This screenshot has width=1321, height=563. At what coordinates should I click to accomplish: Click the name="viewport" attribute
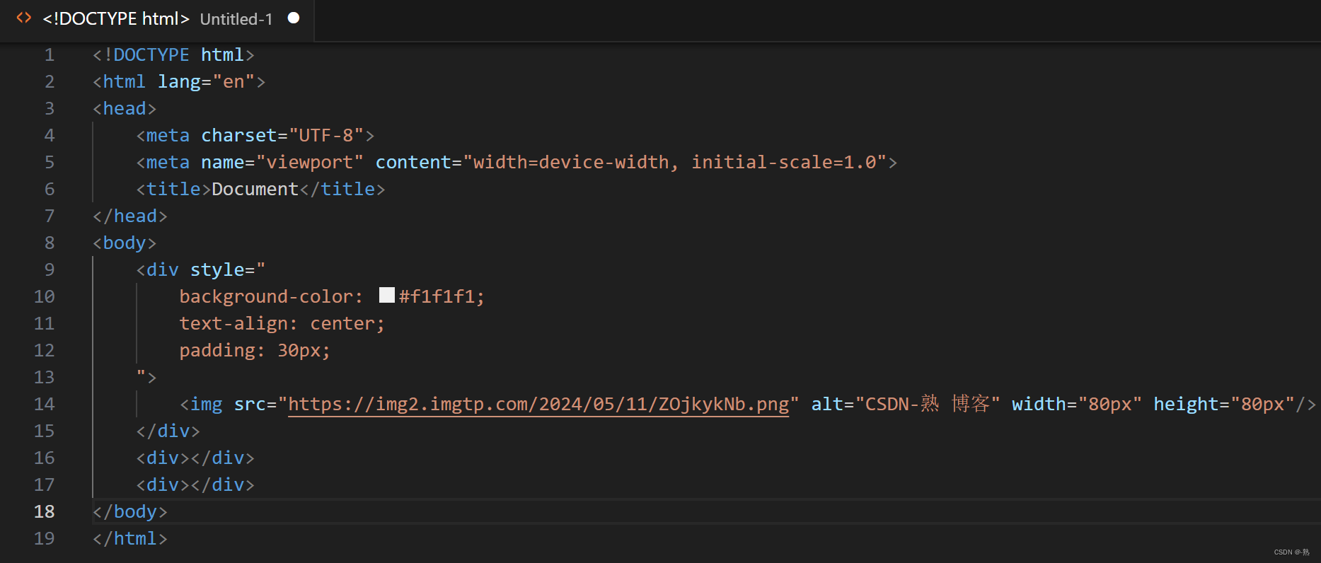pyautogui.click(x=282, y=163)
